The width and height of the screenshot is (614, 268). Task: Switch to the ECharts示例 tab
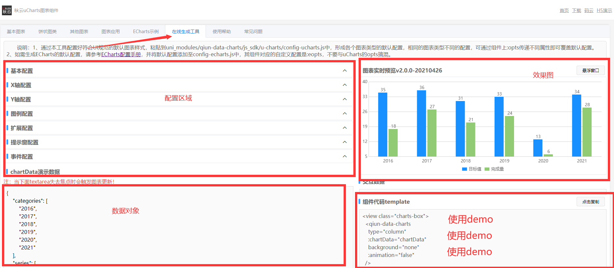pos(146,32)
